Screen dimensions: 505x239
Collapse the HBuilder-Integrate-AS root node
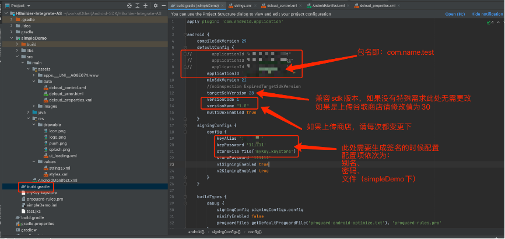(6, 13)
